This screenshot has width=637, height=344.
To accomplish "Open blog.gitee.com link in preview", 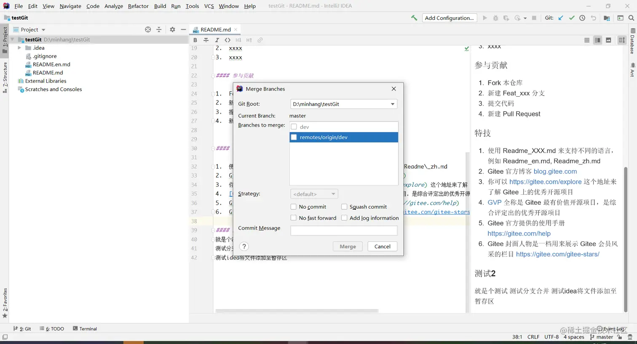I will coord(555,171).
